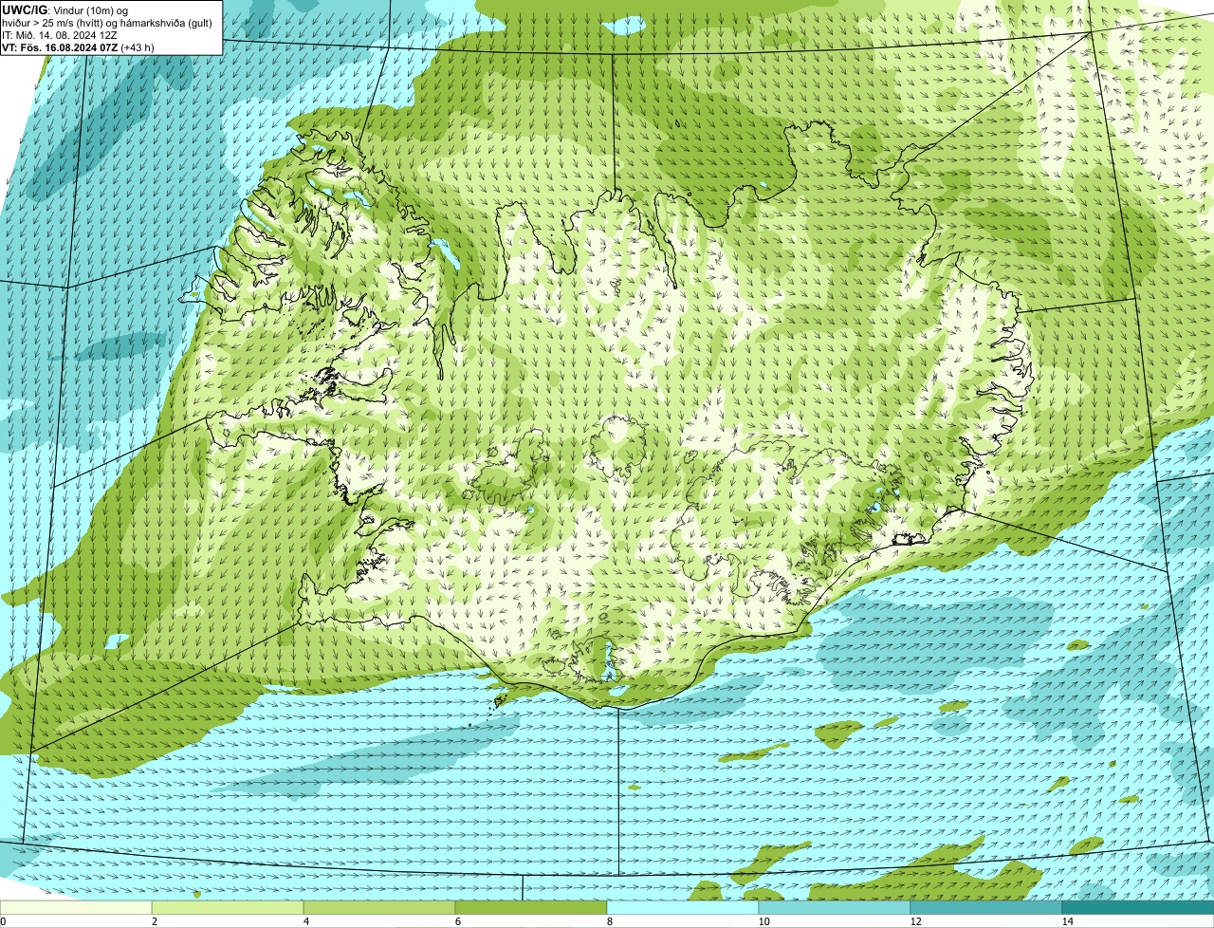The image size is (1214, 928).
Task: Click the colorbar tick label '0'
Action: [x=3, y=921]
